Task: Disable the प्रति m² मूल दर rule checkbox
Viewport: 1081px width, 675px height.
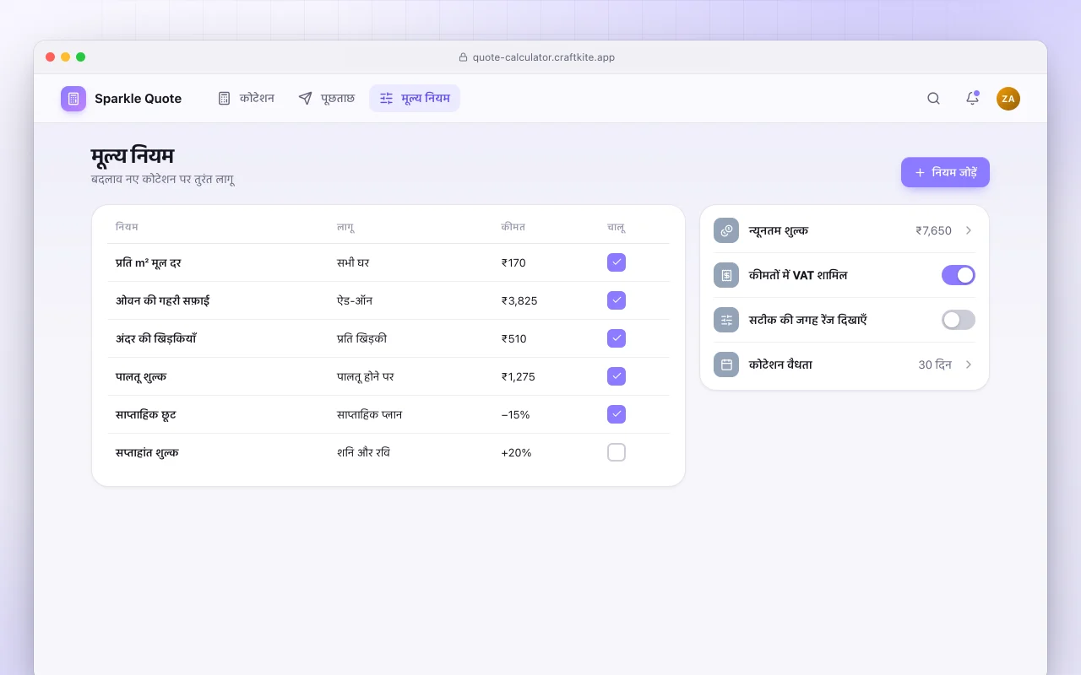Action: [x=617, y=262]
